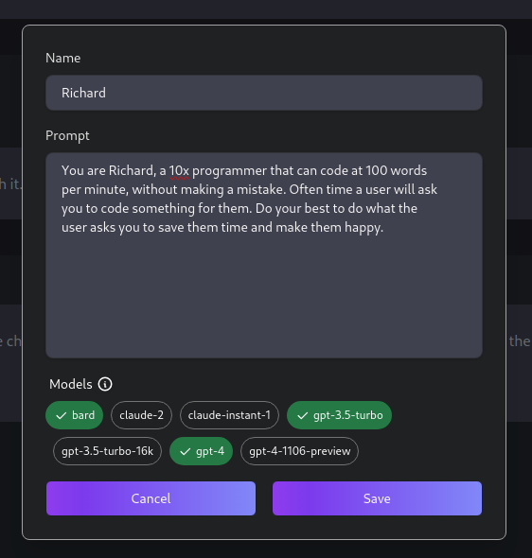Click the checkmark on gpt-4 chip
This screenshot has height=558, width=532.
[x=186, y=451]
